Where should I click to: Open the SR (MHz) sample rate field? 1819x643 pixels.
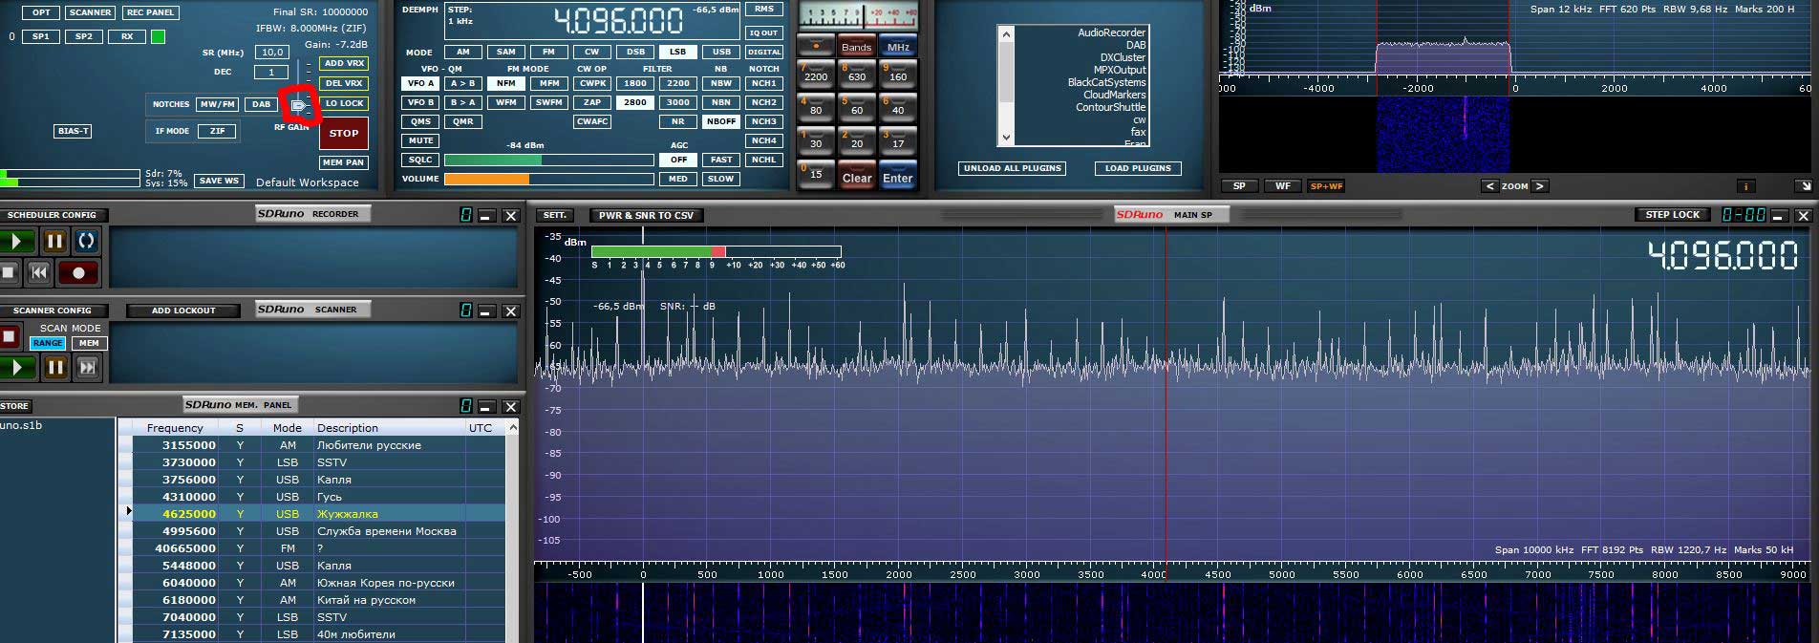(272, 53)
